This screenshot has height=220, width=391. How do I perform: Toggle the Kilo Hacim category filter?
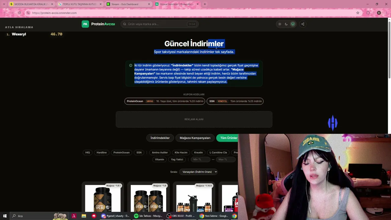[181, 152]
